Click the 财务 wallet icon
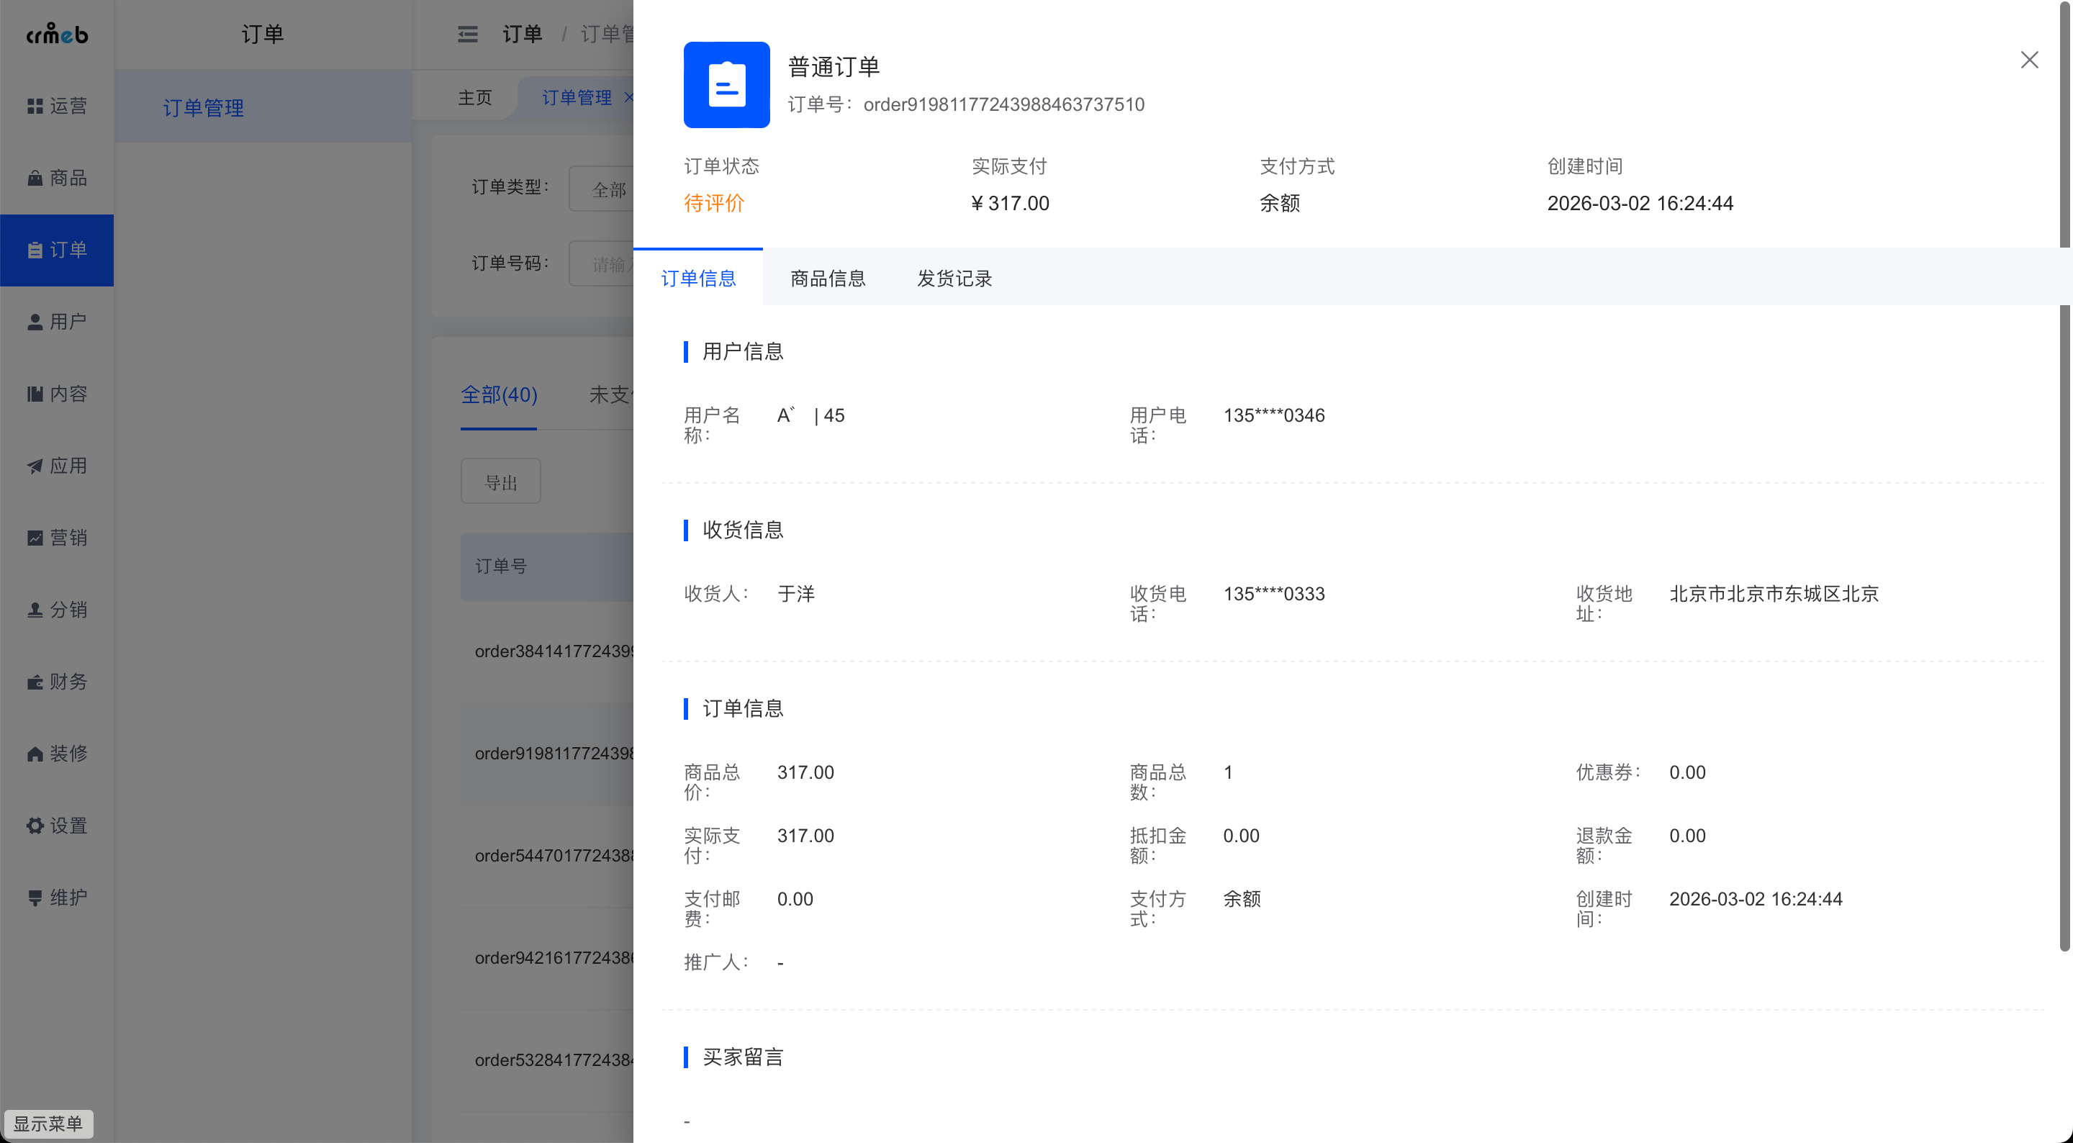Image resolution: width=2073 pixels, height=1143 pixels. (35, 682)
